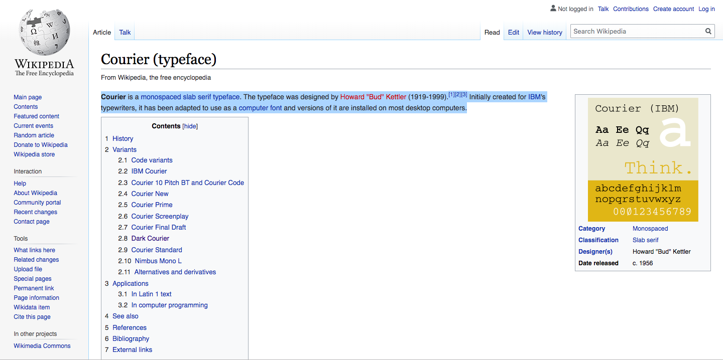Jump to Nimbus Mono L subsection

click(158, 261)
